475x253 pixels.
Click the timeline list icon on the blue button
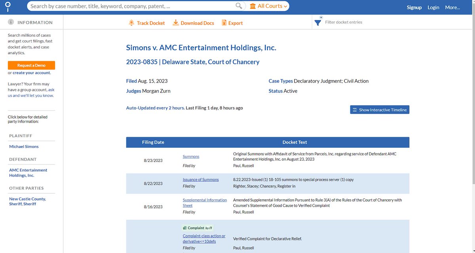(356, 110)
